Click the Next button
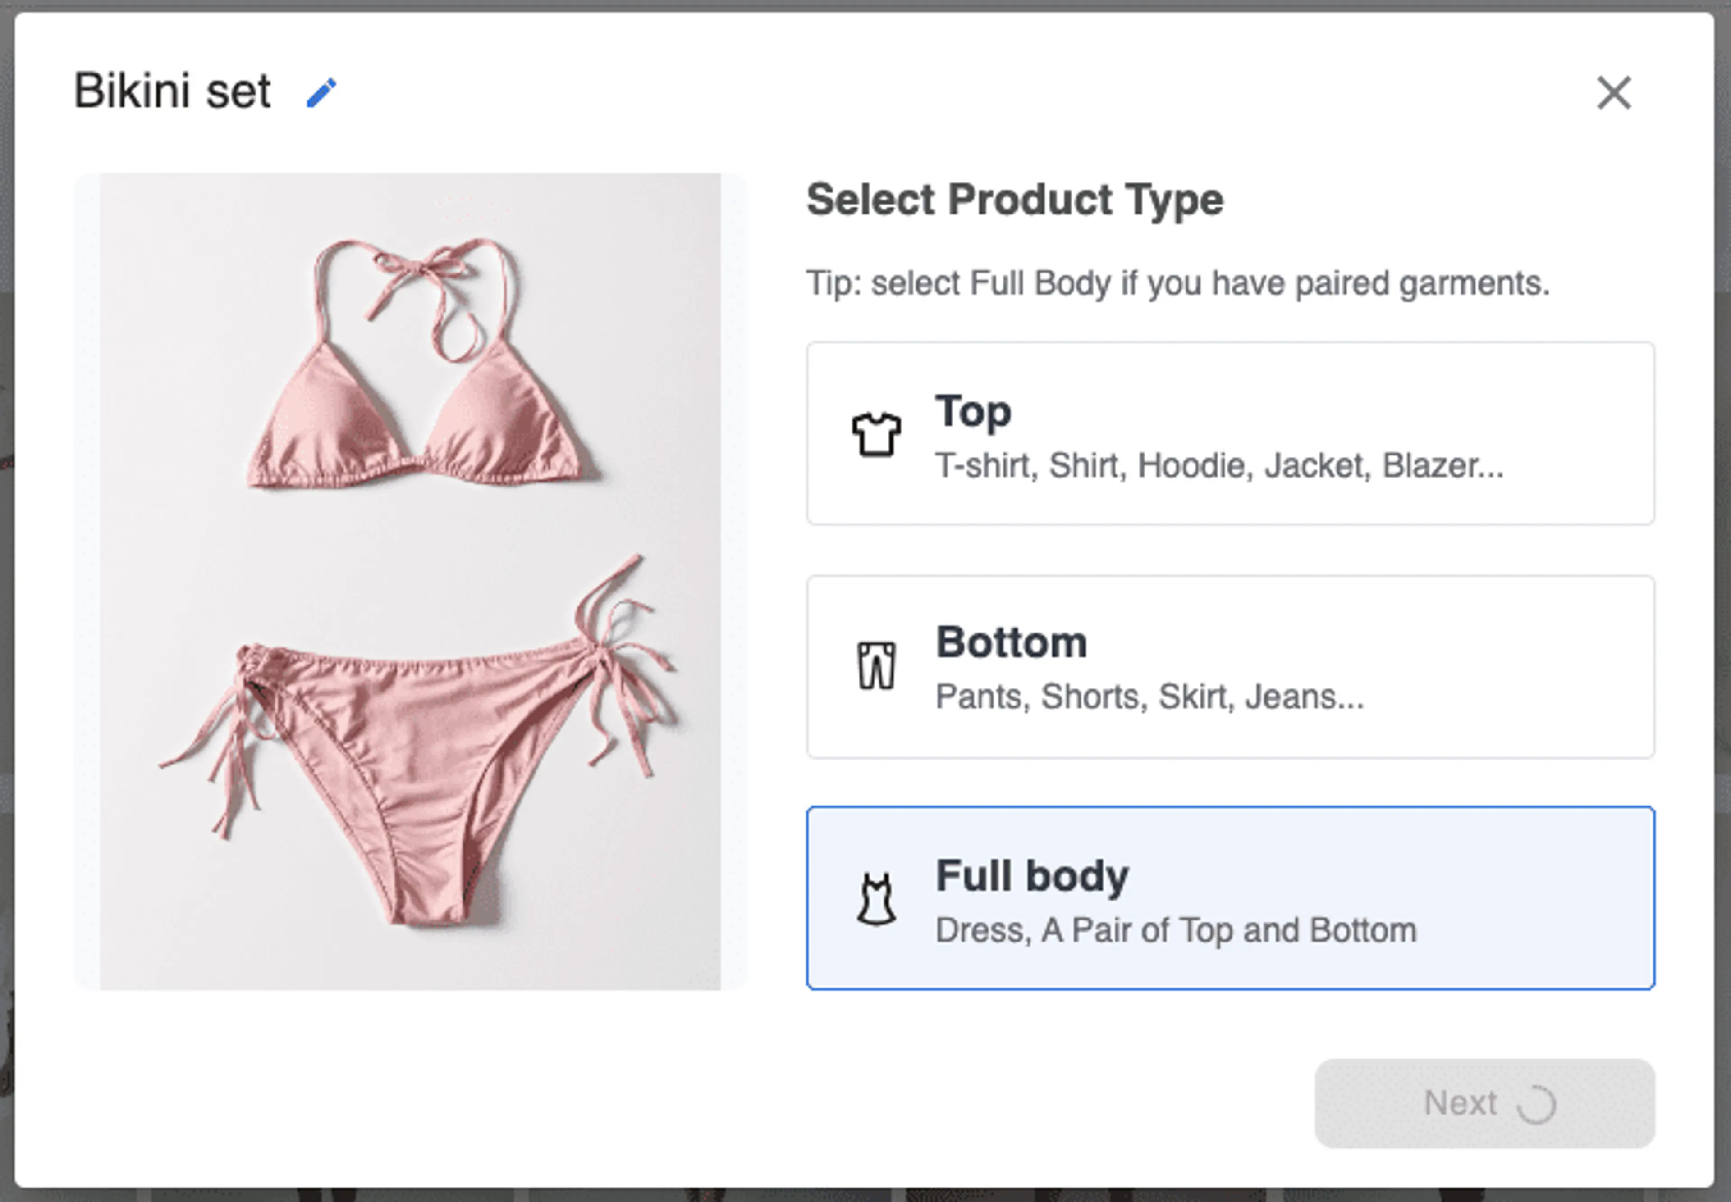Viewport: 1731px width, 1202px height. pos(1484,1103)
